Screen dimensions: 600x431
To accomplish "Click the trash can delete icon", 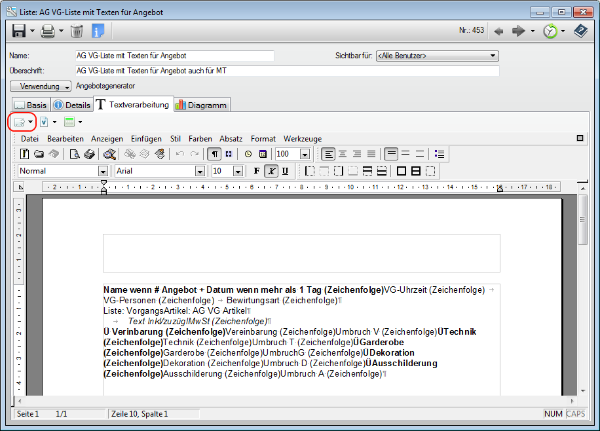I will click(x=77, y=31).
